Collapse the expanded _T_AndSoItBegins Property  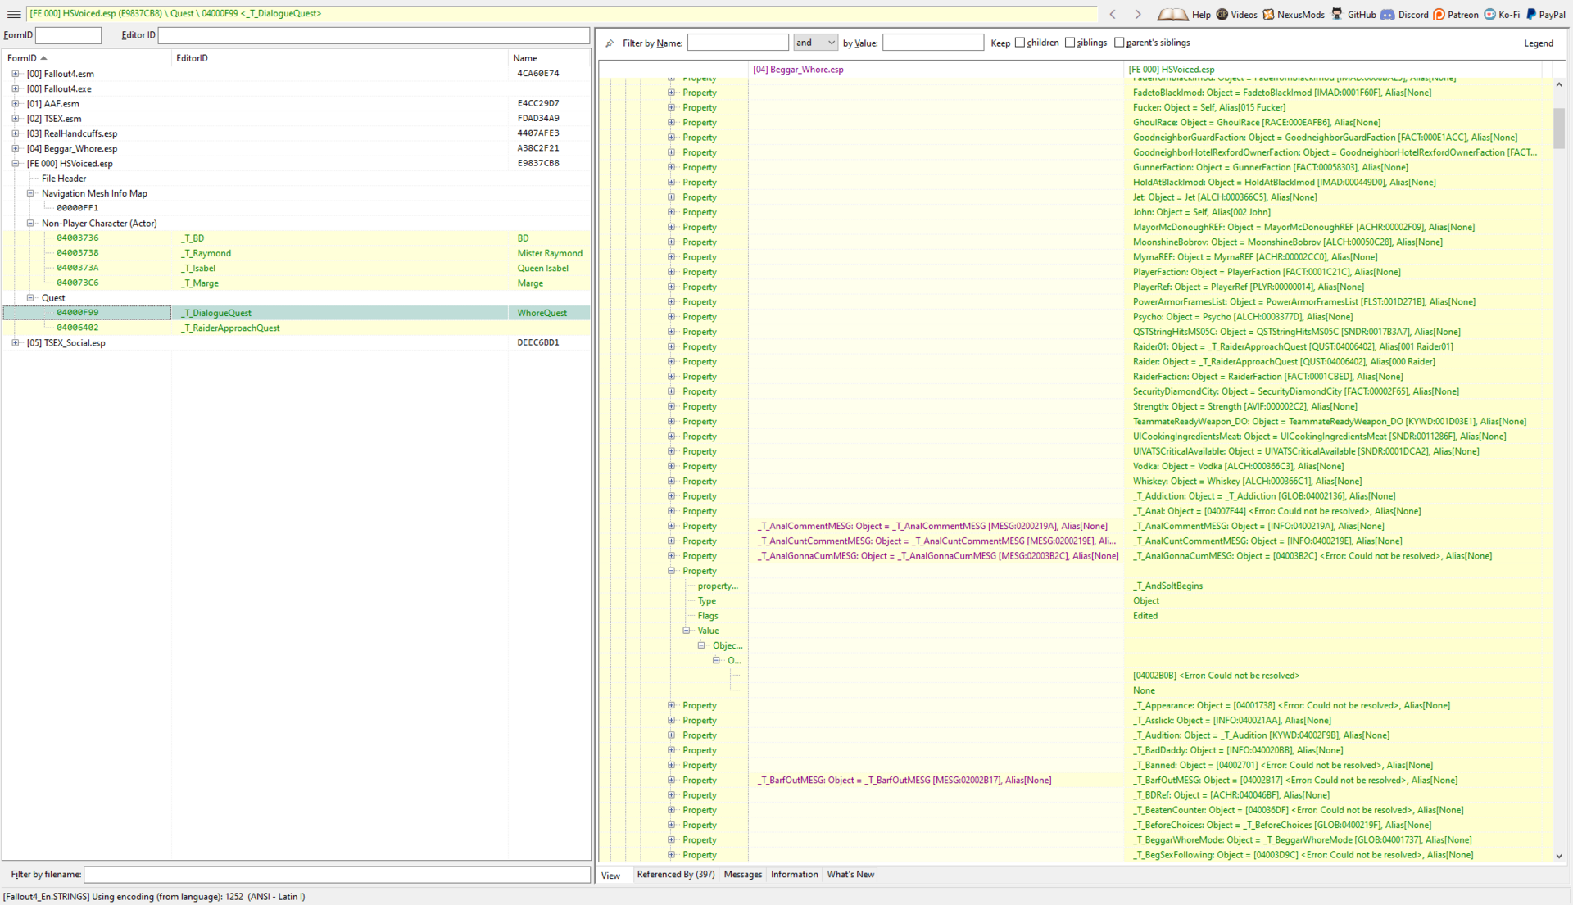click(671, 571)
